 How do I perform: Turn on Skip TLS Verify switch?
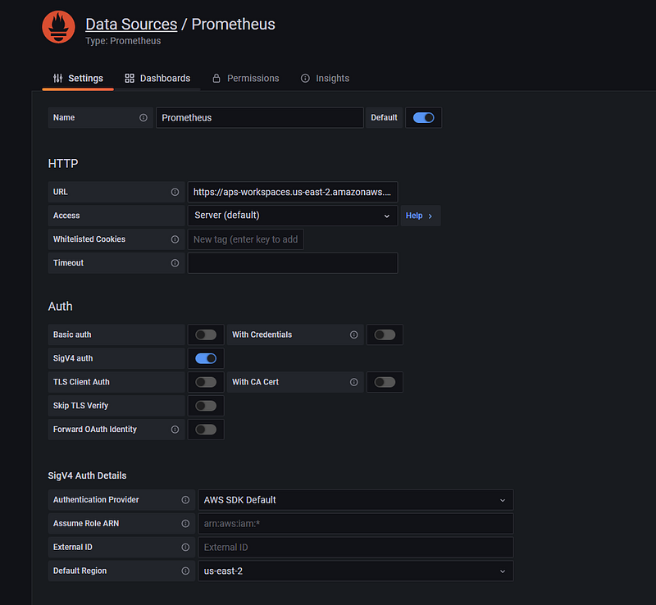click(x=206, y=406)
